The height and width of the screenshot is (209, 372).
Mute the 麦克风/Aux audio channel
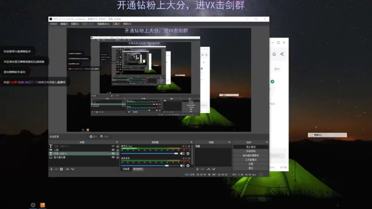[182, 154]
